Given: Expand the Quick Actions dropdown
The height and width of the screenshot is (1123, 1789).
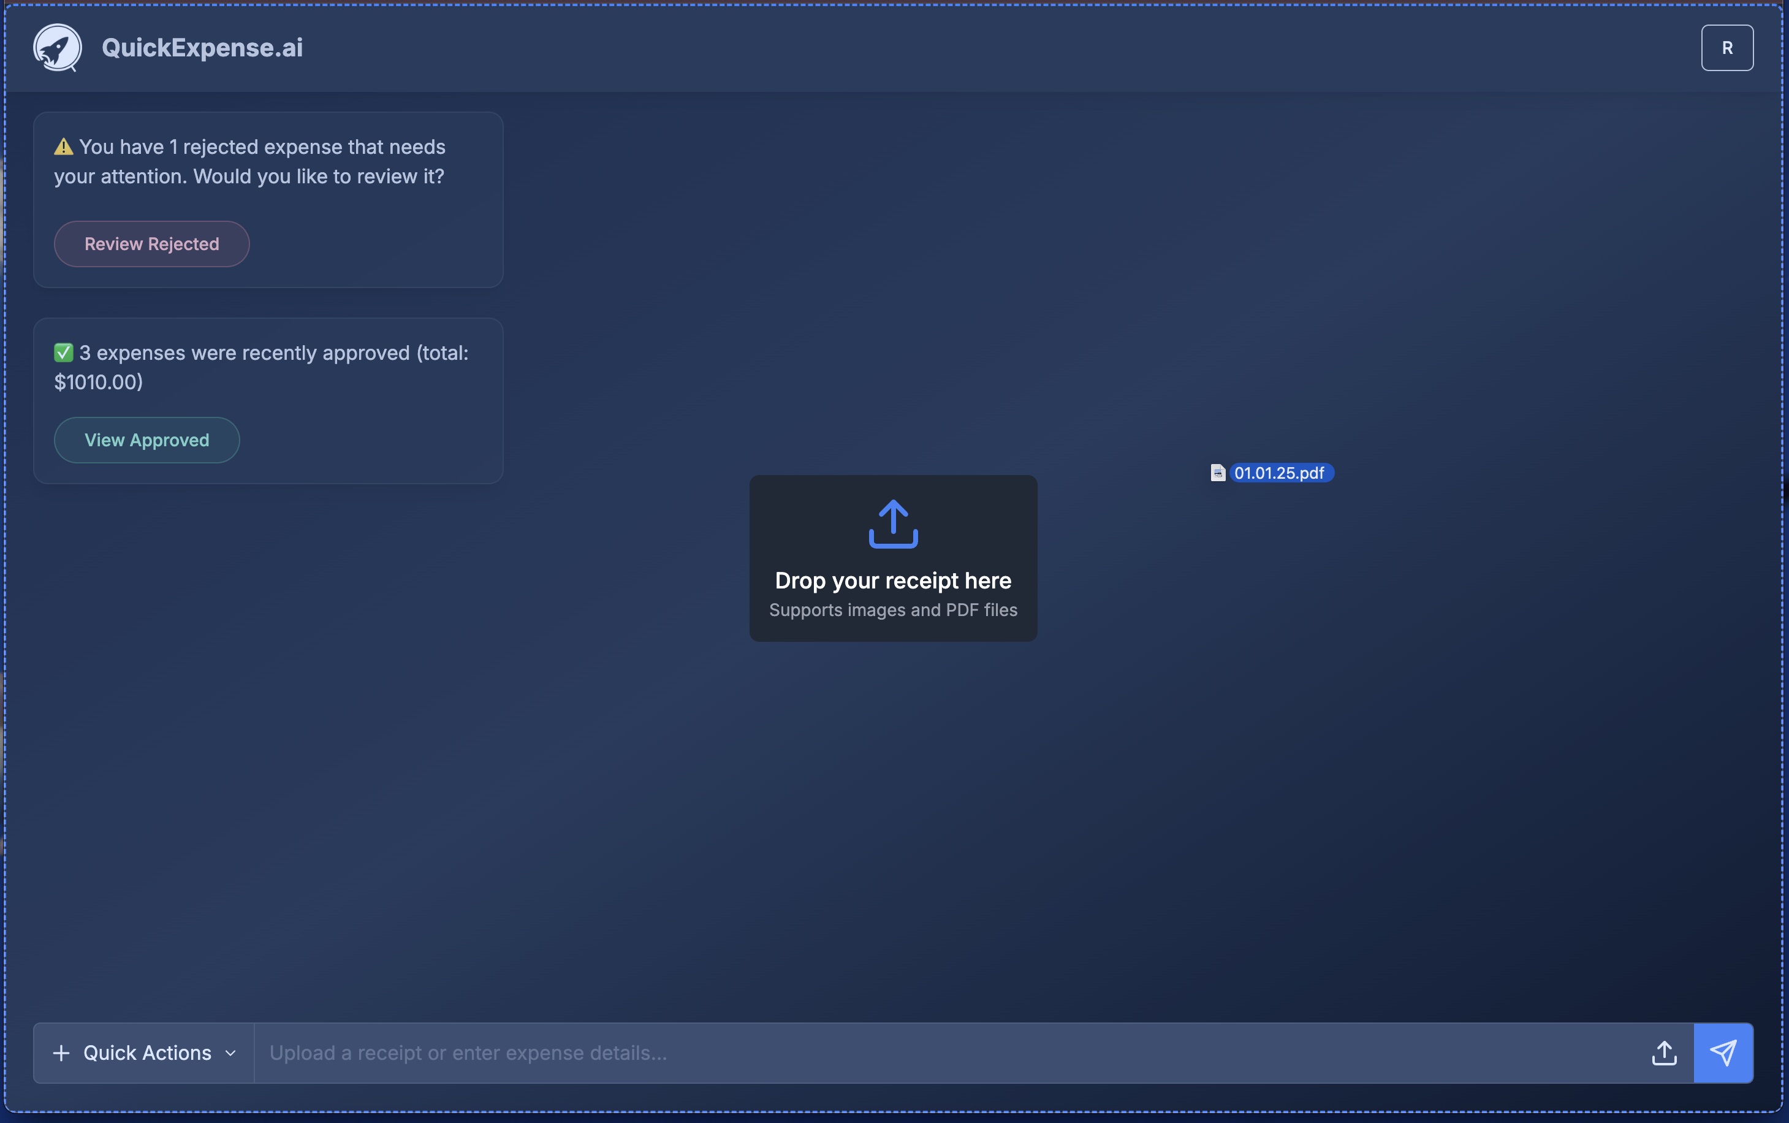Looking at the screenshot, I should pyautogui.click(x=147, y=1053).
